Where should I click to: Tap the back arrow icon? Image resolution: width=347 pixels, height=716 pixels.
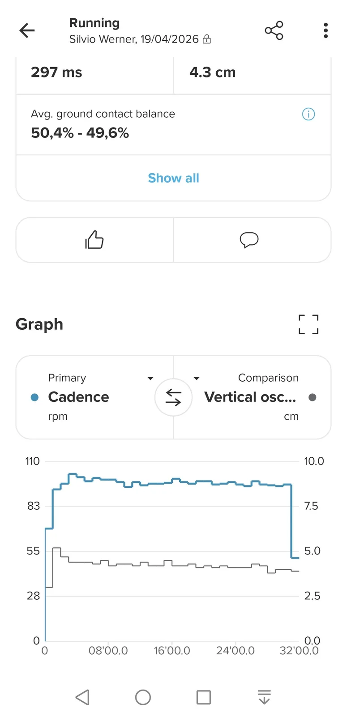(x=27, y=30)
